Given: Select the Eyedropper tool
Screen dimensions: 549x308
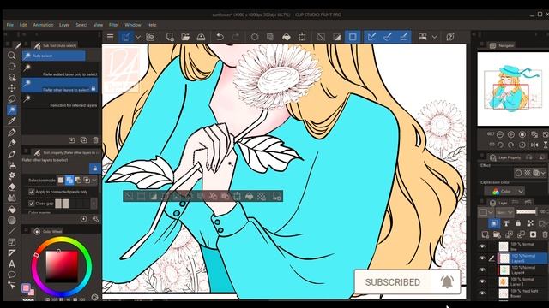Looking at the screenshot, I should (11, 121).
